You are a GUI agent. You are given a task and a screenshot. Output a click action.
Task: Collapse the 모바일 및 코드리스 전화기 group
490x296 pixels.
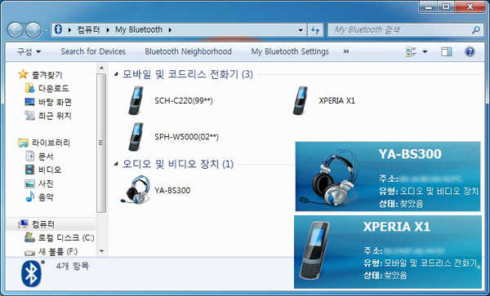coord(116,74)
